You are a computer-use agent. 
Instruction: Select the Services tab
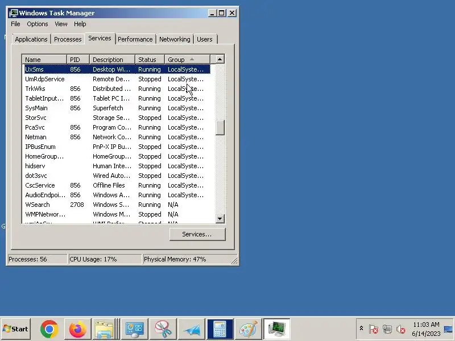pos(100,38)
